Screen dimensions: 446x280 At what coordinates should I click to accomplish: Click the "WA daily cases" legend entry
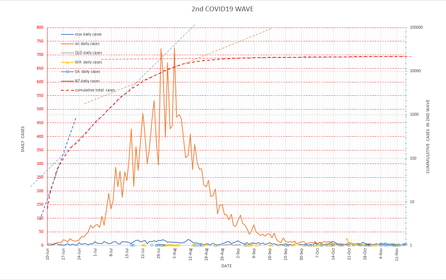(x=82, y=62)
